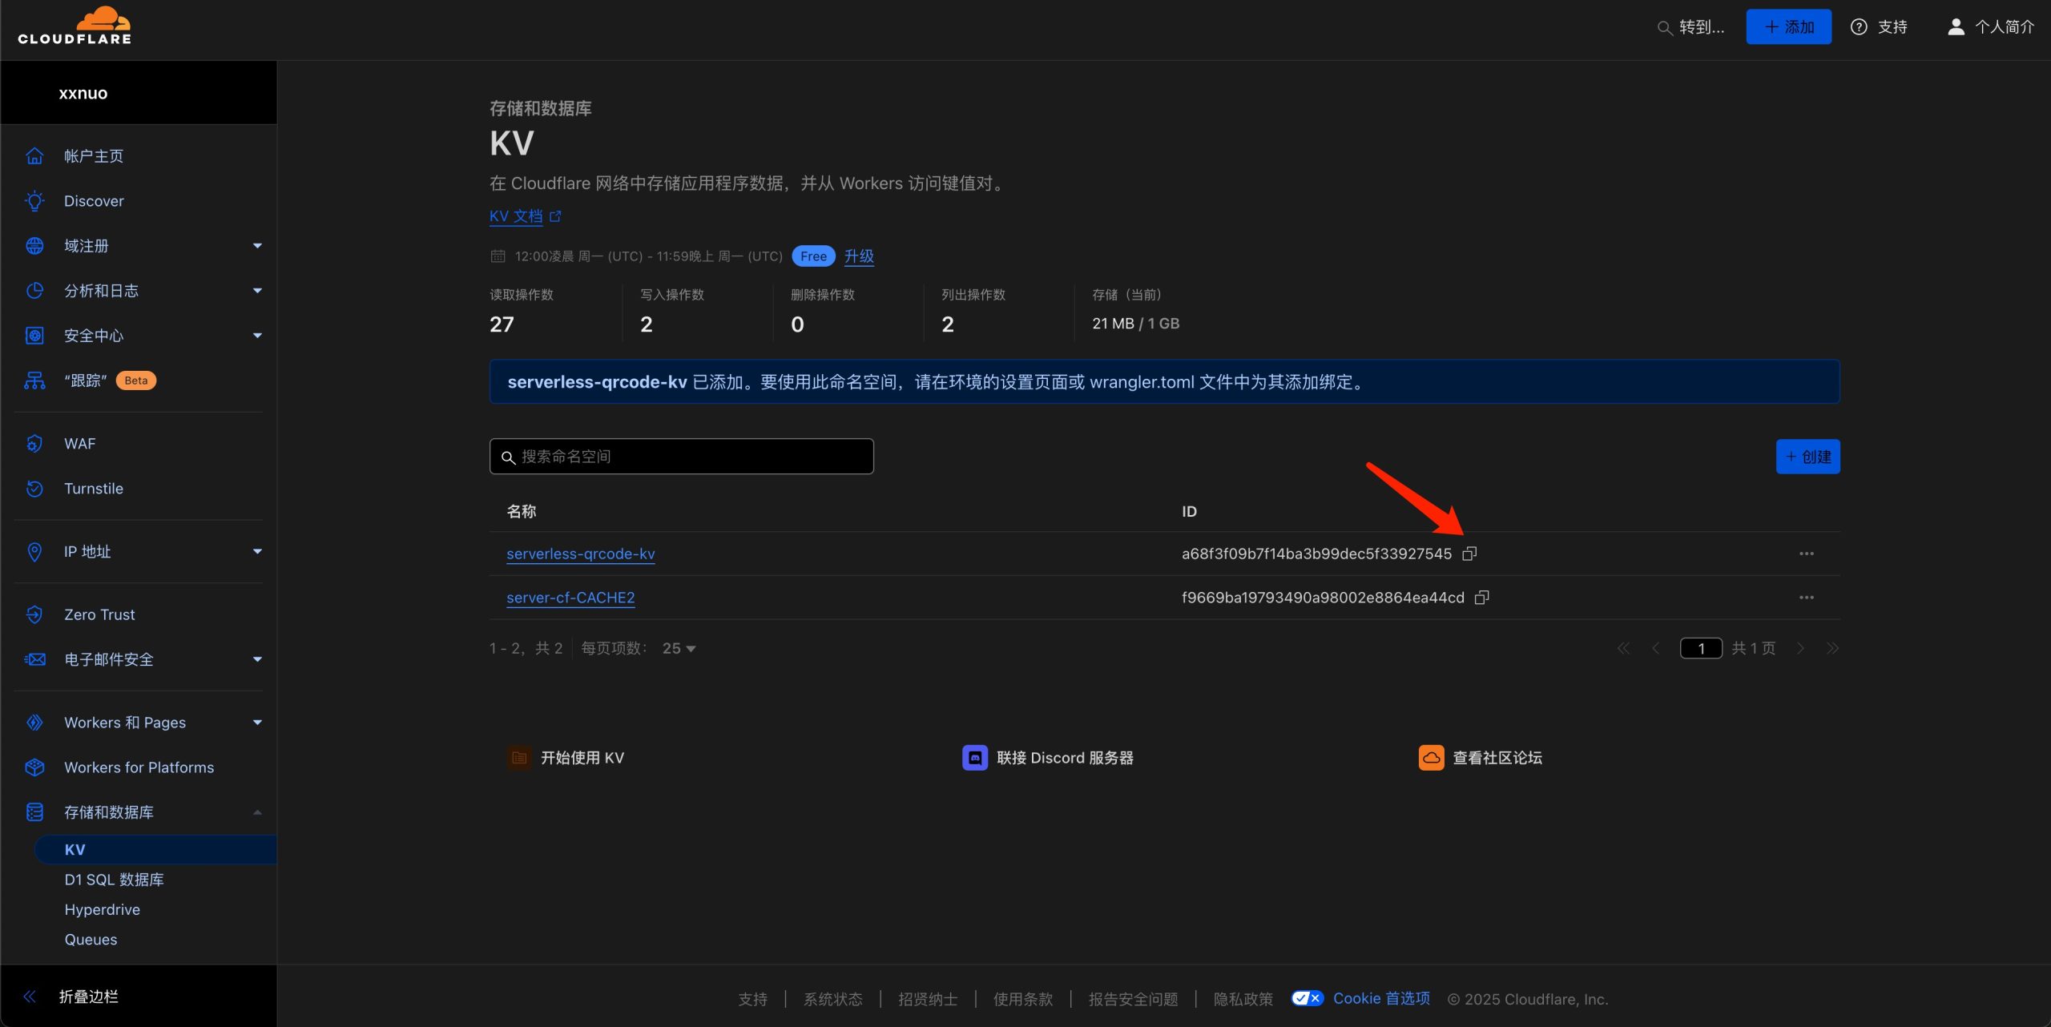Open the 支持 help icon
This screenshot has height=1027, width=2051.
click(1859, 27)
